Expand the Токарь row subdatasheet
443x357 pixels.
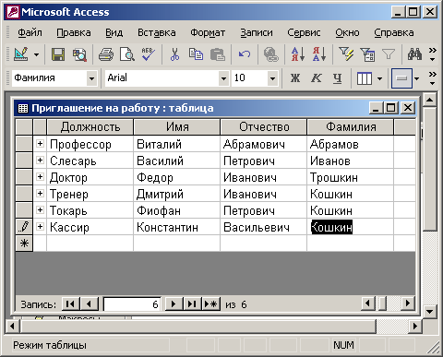[40, 209]
